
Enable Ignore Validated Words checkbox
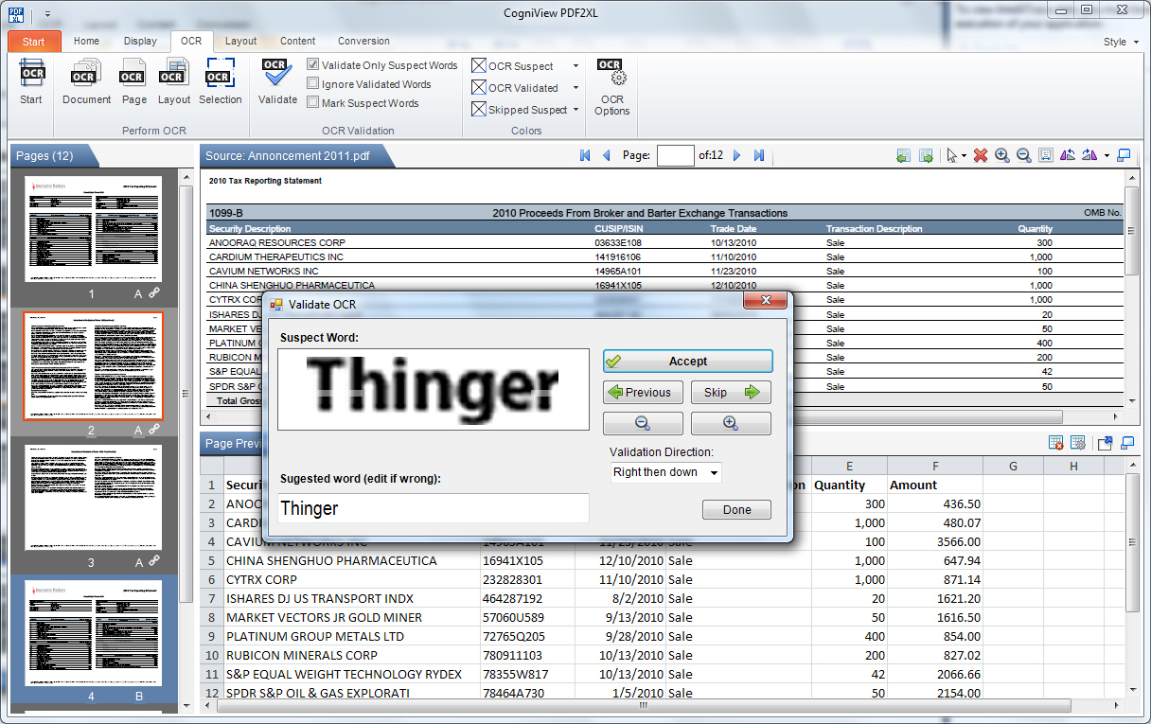[x=313, y=84]
